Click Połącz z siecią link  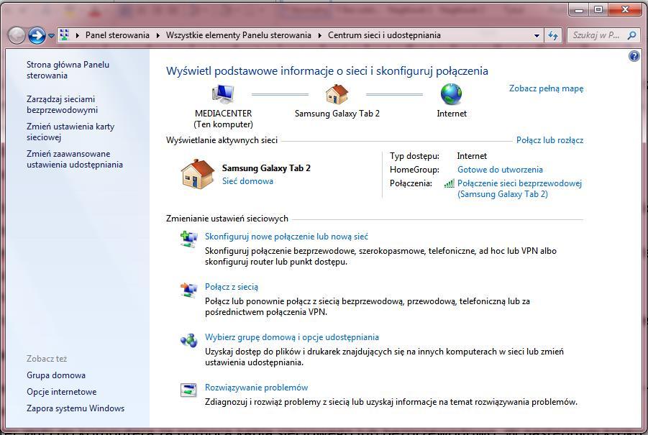click(232, 287)
